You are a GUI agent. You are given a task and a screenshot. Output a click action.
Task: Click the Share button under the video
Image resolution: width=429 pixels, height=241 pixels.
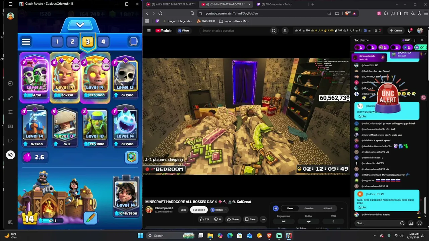click(233, 220)
